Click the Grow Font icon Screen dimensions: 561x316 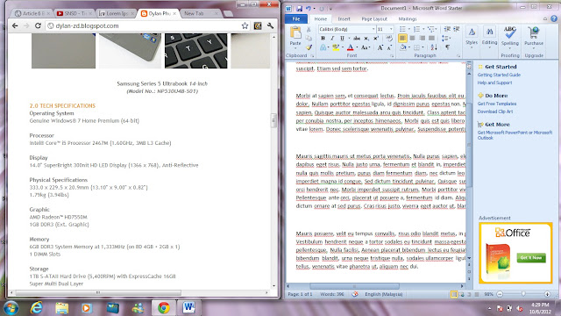pyautogui.click(x=380, y=47)
